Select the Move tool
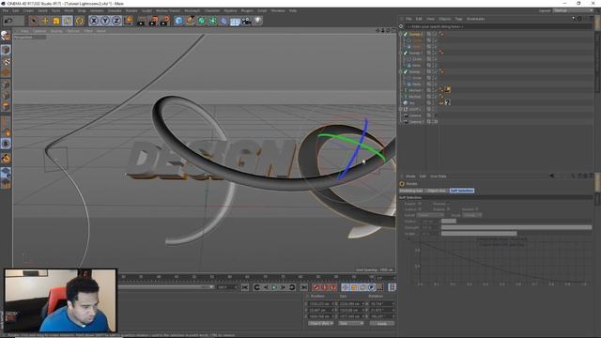Image resolution: width=601 pixels, height=338 pixels. tap(45, 21)
